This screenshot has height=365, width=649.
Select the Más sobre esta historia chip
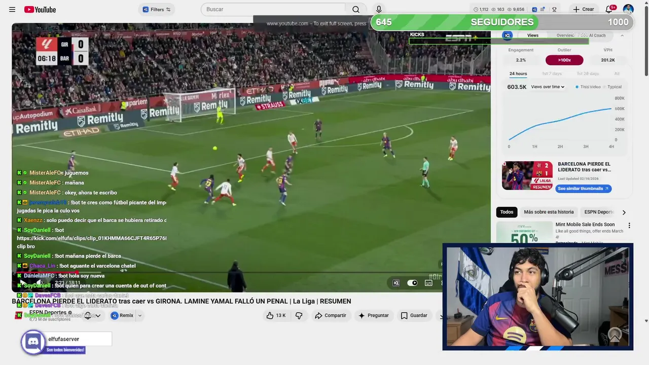549,212
